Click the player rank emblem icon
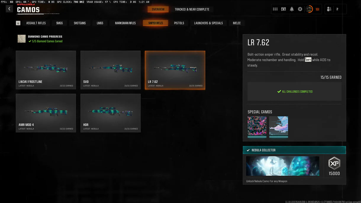Viewport: 361px width, 203px height. point(309,9)
